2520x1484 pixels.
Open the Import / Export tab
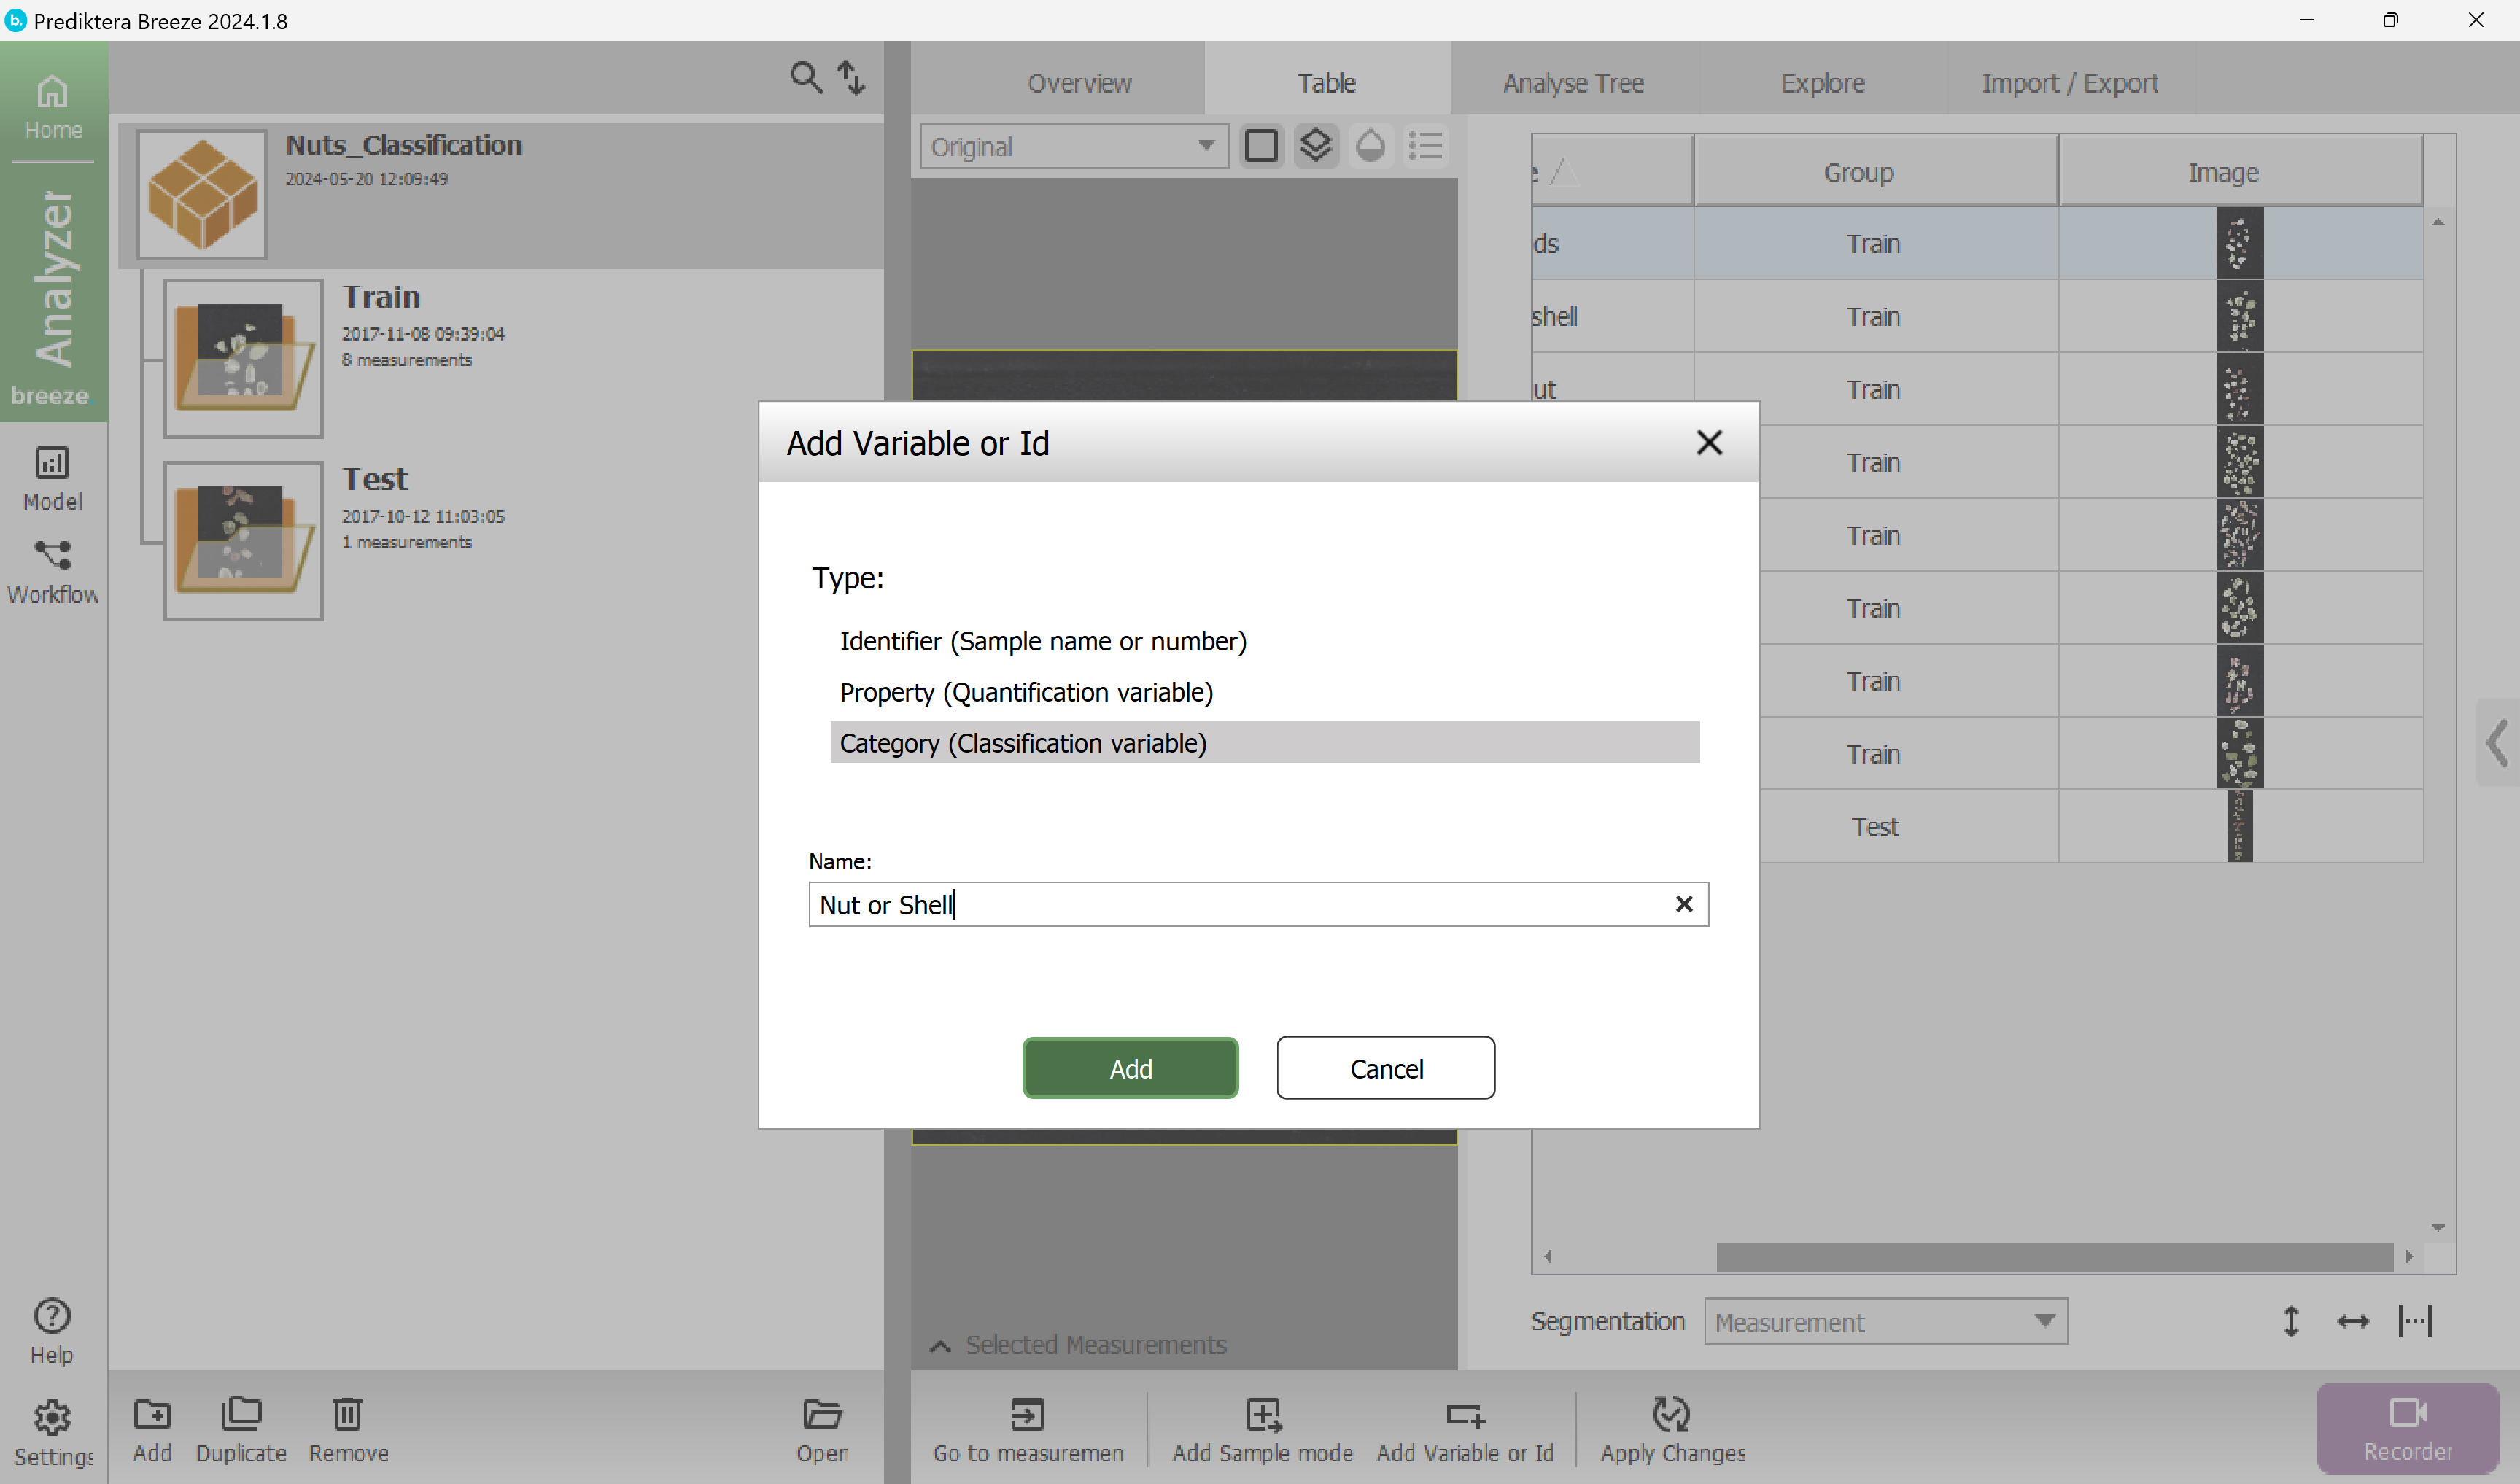(2069, 82)
